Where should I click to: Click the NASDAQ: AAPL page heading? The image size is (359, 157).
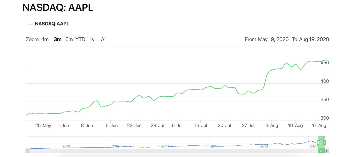pos(58,8)
